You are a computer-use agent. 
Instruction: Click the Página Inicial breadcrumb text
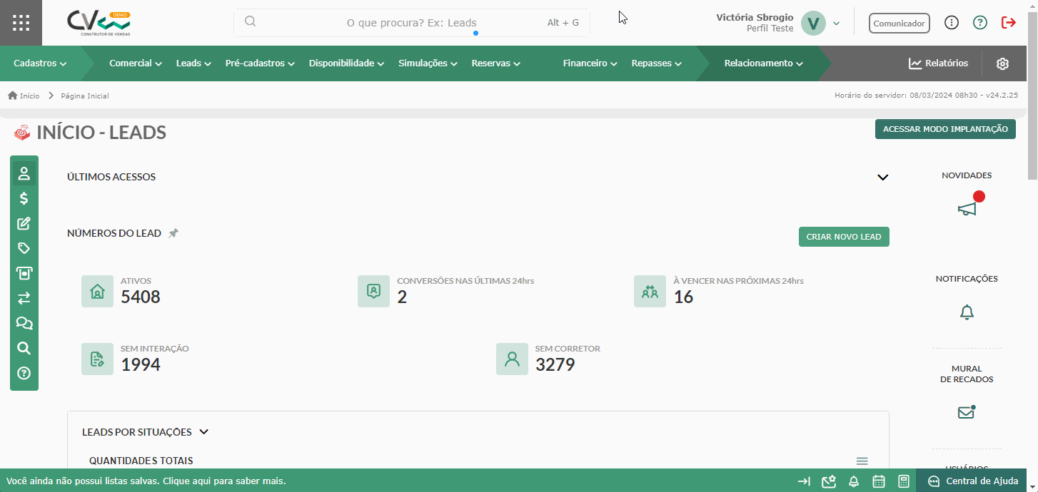pos(85,96)
